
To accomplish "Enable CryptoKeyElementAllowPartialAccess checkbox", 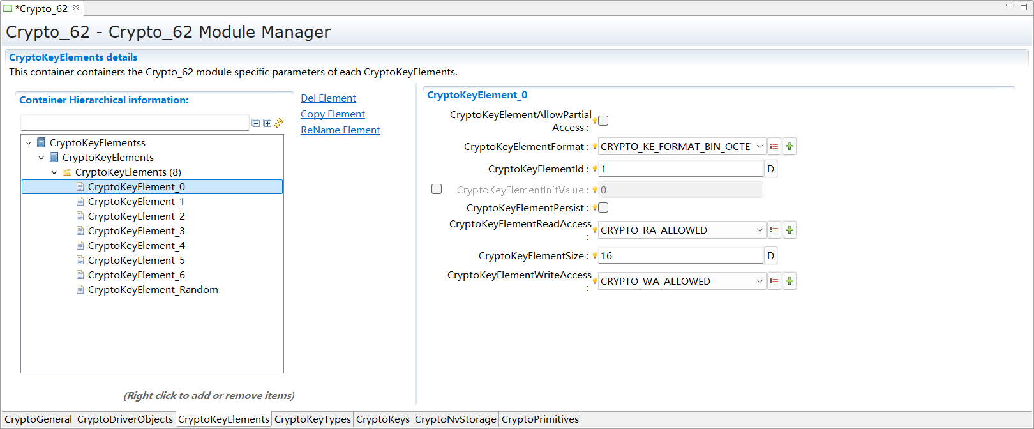I will click(603, 121).
